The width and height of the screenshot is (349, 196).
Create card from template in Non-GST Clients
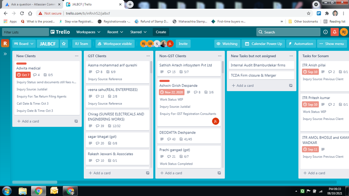pyautogui.click(x=219, y=173)
